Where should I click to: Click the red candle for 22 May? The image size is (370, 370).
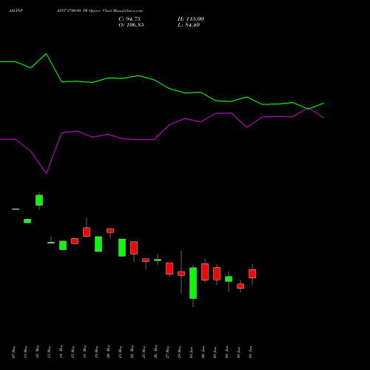[x=134, y=248]
